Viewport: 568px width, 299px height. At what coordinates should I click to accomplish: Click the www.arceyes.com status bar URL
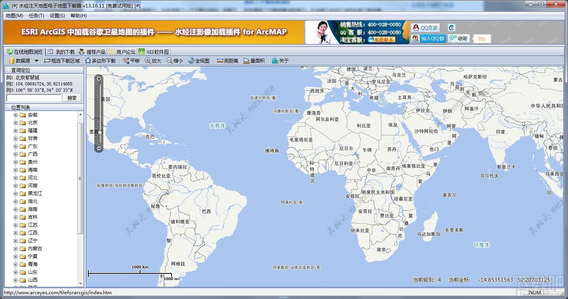pos(58,293)
